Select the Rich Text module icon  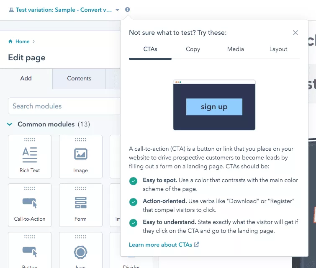tap(30, 155)
